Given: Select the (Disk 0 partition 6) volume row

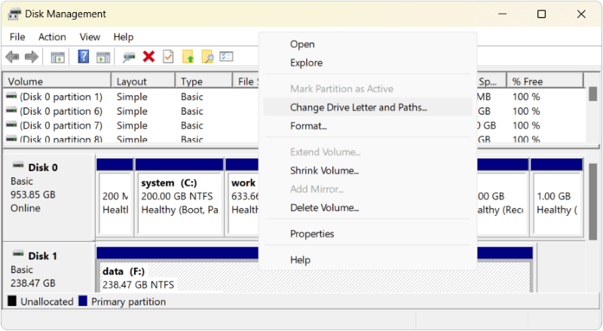Looking at the screenshot, I should (x=132, y=111).
